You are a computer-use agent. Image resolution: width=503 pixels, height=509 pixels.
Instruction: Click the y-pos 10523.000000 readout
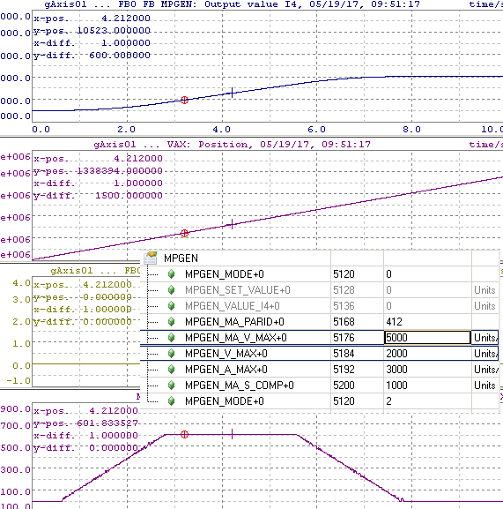pos(92,31)
